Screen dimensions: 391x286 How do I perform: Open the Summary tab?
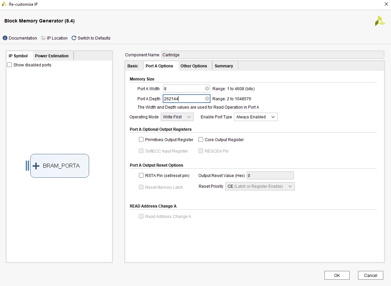pyautogui.click(x=224, y=66)
